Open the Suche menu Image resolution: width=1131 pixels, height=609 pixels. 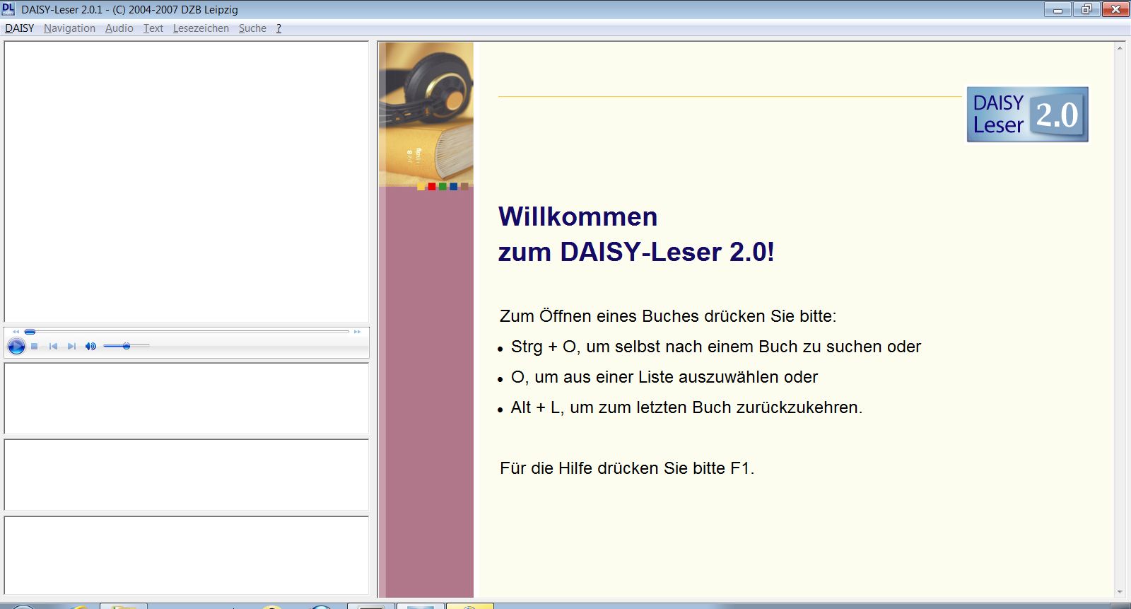coord(252,28)
